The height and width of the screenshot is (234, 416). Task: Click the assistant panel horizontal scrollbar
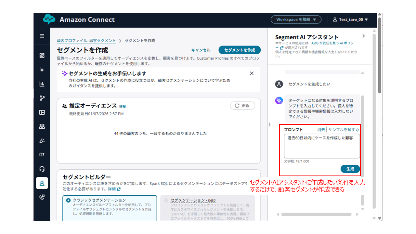[316, 214]
